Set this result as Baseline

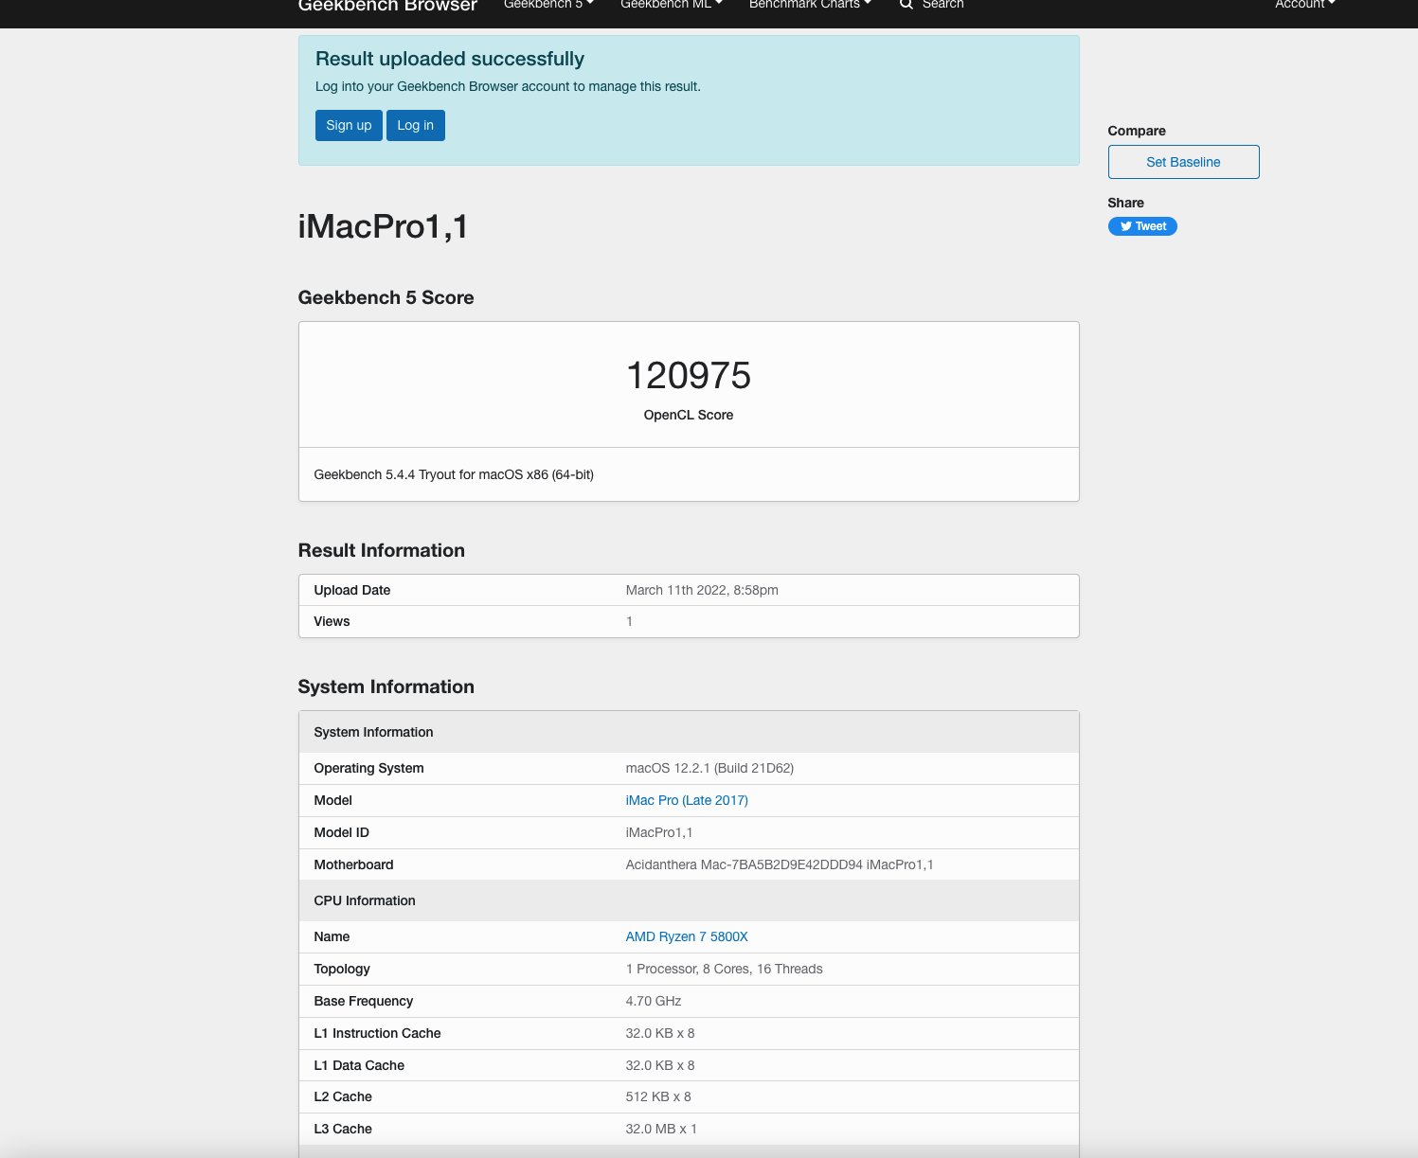(x=1183, y=162)
